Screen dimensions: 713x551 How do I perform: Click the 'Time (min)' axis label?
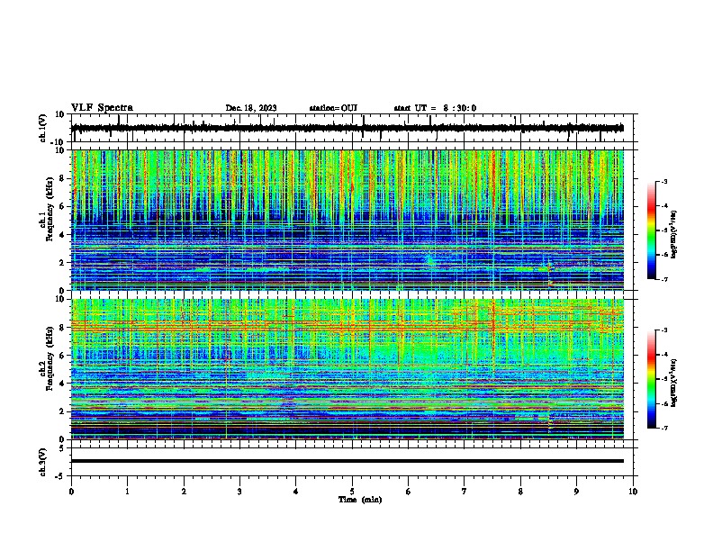tap(360, 500)
